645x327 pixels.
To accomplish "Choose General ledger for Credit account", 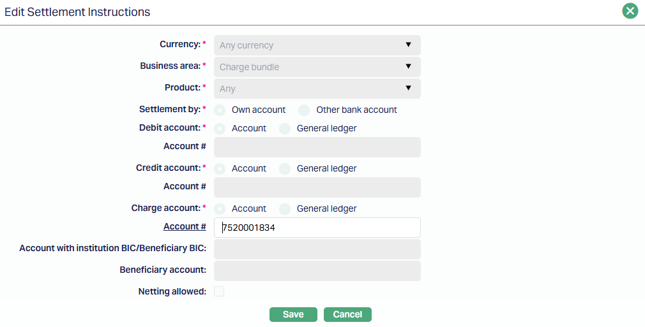I will 285,168.
